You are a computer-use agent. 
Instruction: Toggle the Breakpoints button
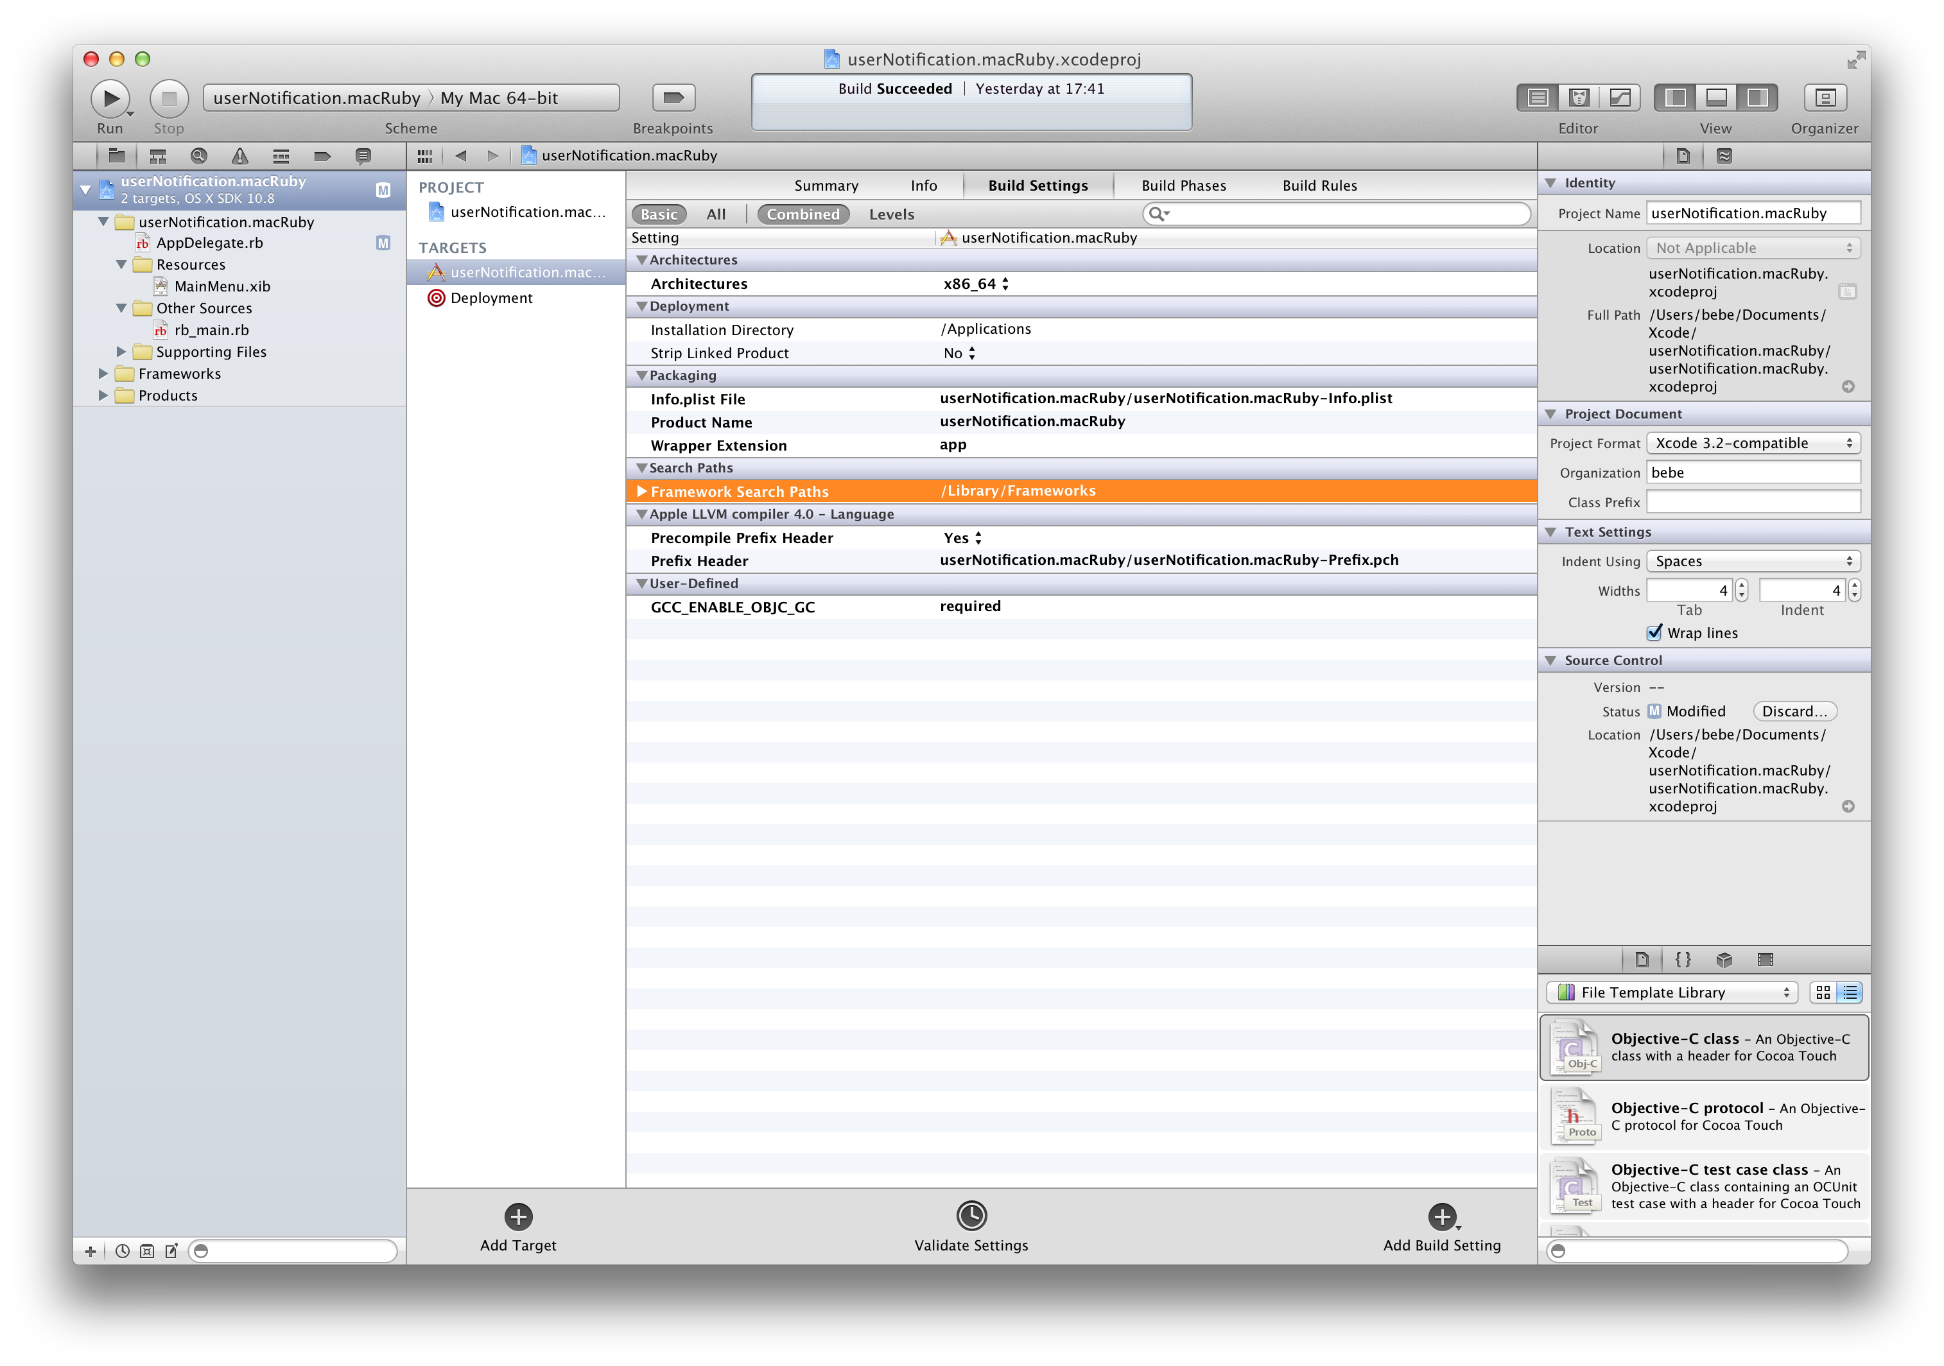point(673,98)
